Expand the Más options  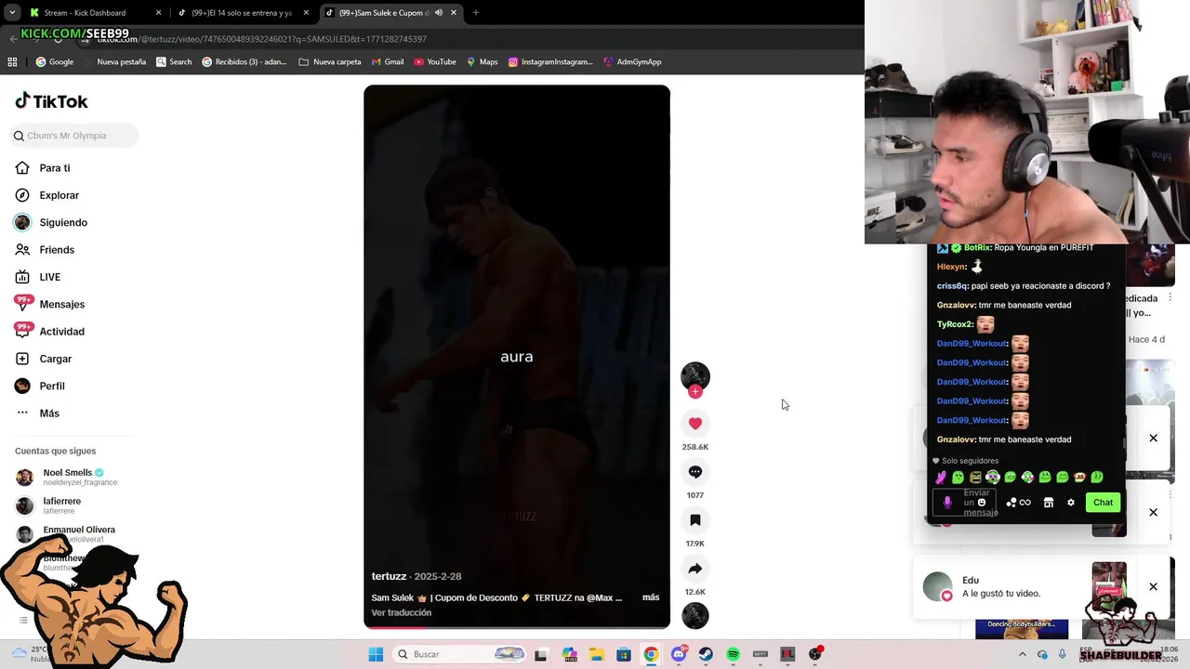[x=49, y=413]
